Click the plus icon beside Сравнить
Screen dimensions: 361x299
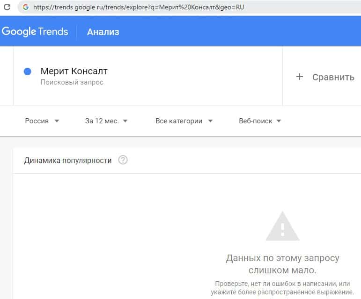(x=300, y=77)
